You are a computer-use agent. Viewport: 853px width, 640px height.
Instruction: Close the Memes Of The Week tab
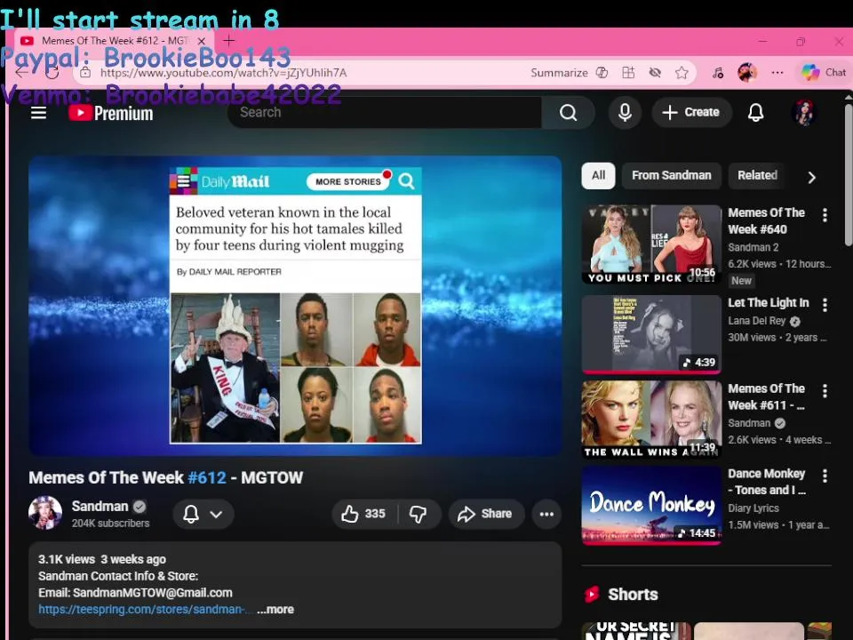tap(202, 41)
